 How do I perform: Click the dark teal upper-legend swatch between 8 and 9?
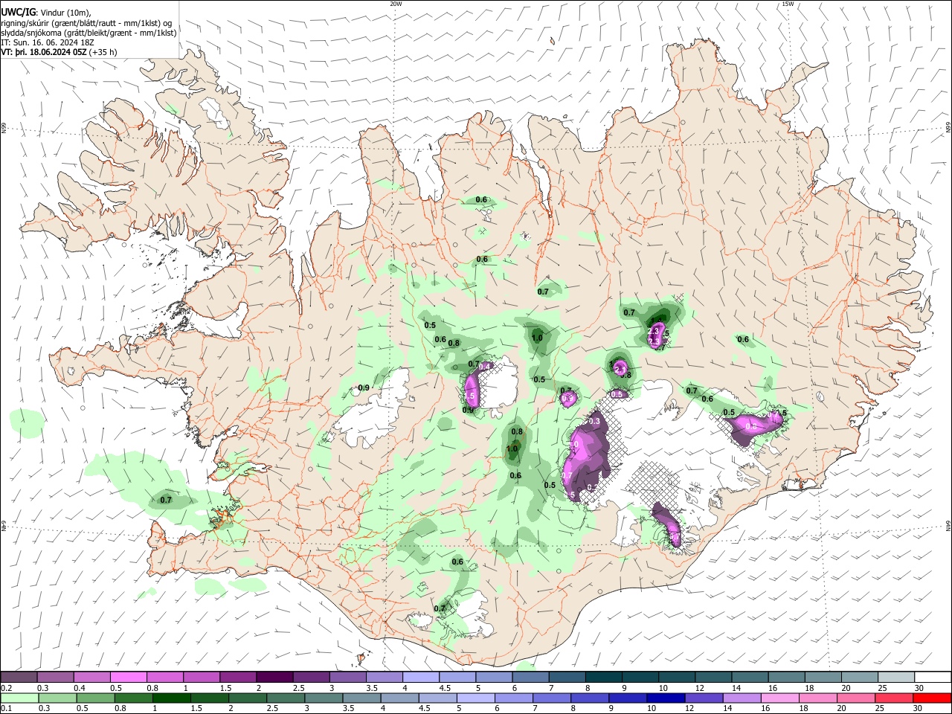[604, 678]
